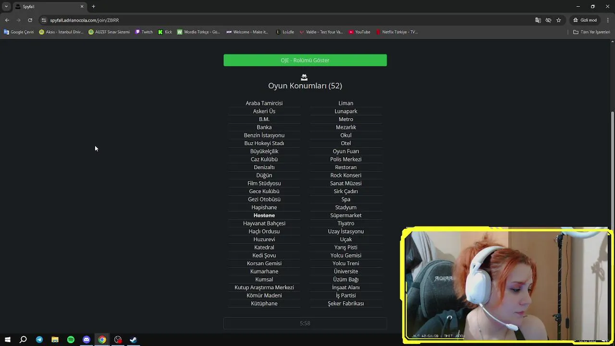Image resolution: width=615 pixels, height=346 pixels.
Task: Toggle the Kutup Araştırma Merkezi location
Action: coord(264,287)
